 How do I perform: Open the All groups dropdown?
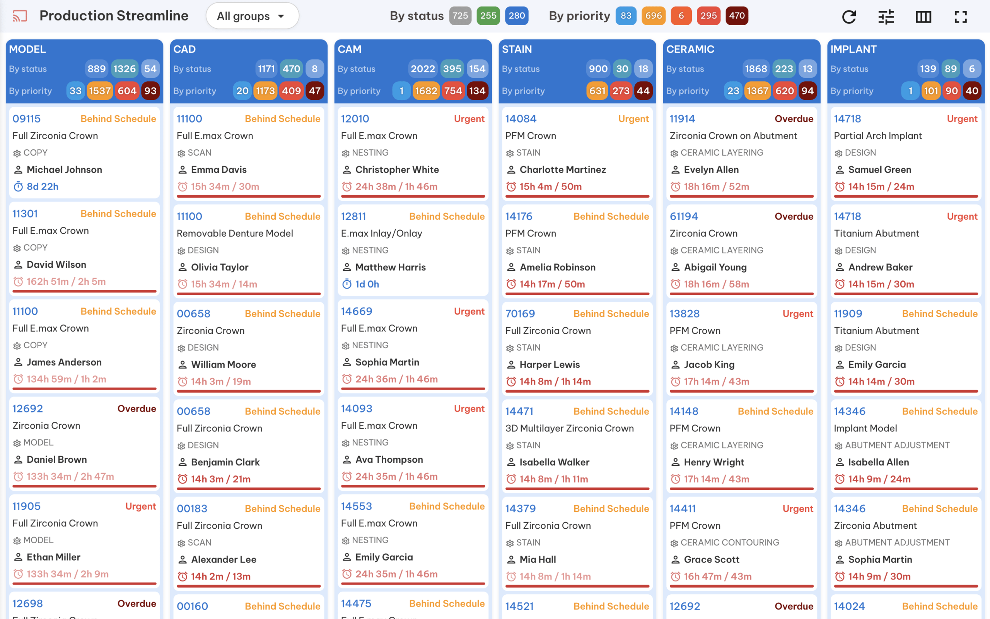point(253,16)
